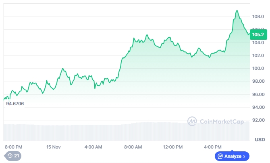The height and width of the screenshot is (163, 270).
Task: Open the 21 events badge
Action: [x=13, y=156]
